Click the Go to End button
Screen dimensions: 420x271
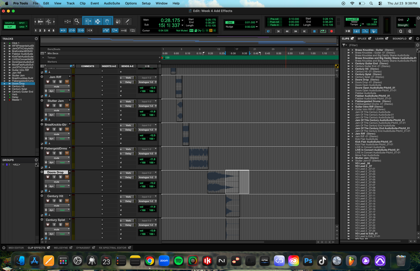point(304,31)
